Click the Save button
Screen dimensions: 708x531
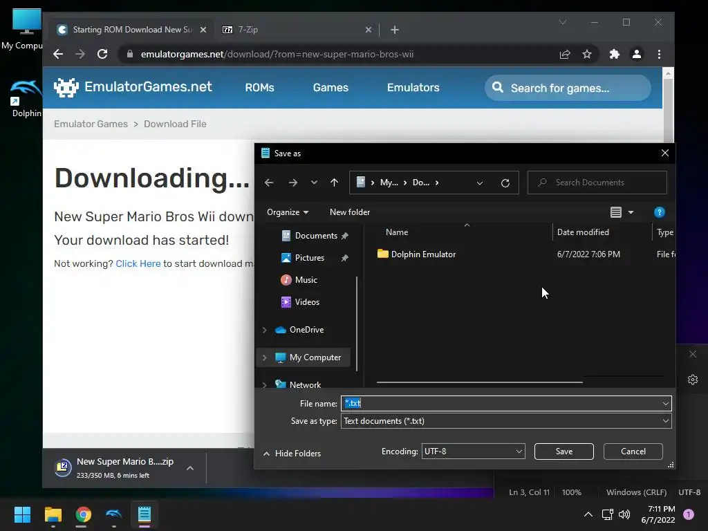pos(564,451)
